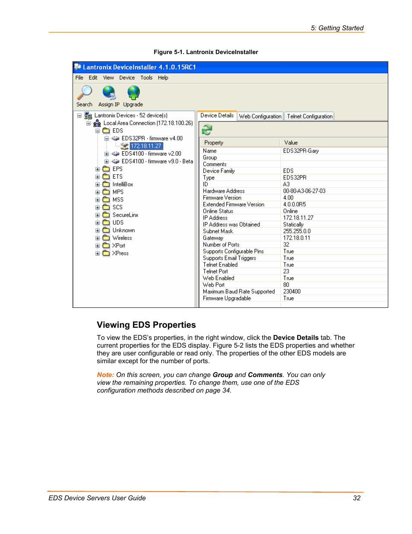Open the Edit menu
Viewport: 412px width, 534px height.
click(x=93, y=78)
